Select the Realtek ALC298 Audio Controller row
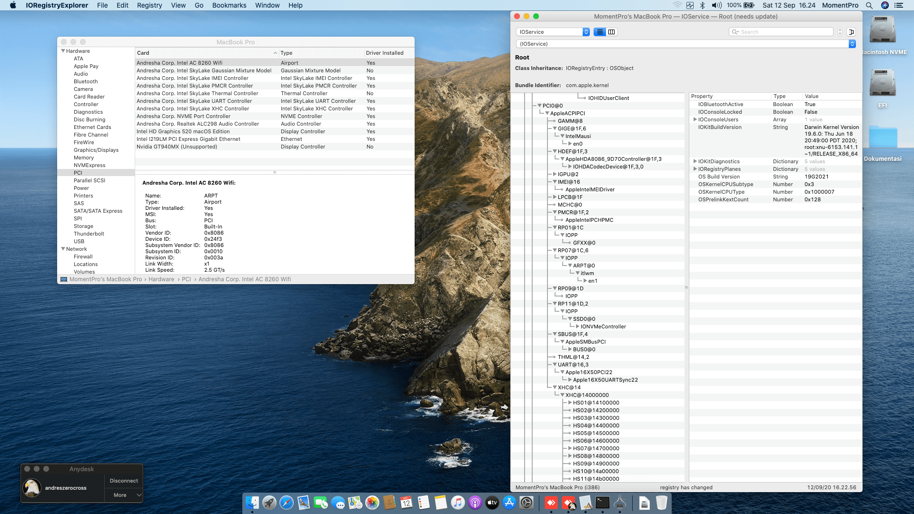This screenshot has height=514, width=914. point(275,124)
